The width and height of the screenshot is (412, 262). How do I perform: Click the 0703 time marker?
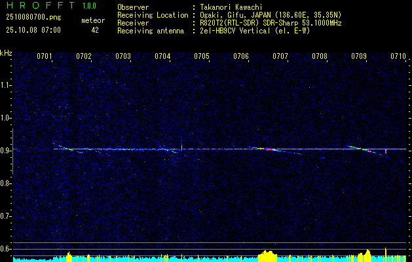point(123,56)
